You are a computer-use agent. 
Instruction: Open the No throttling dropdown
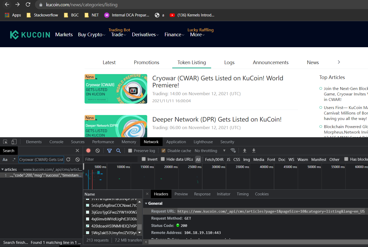[x=210, y=150]
